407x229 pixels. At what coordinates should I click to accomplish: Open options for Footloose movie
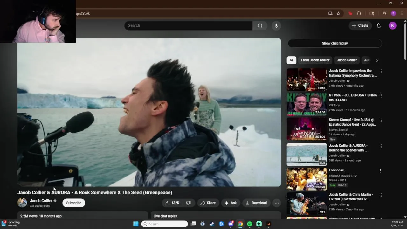coord(380,171)
